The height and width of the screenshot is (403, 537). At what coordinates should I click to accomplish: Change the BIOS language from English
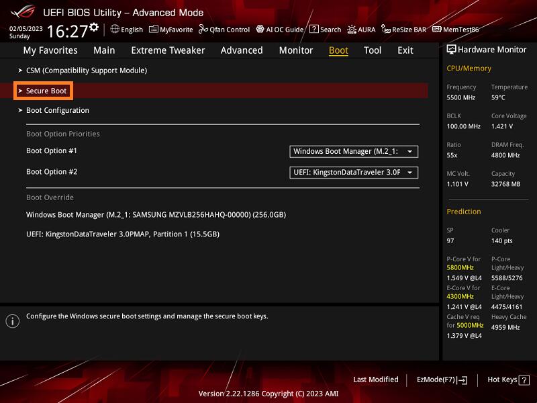[126, 30]
